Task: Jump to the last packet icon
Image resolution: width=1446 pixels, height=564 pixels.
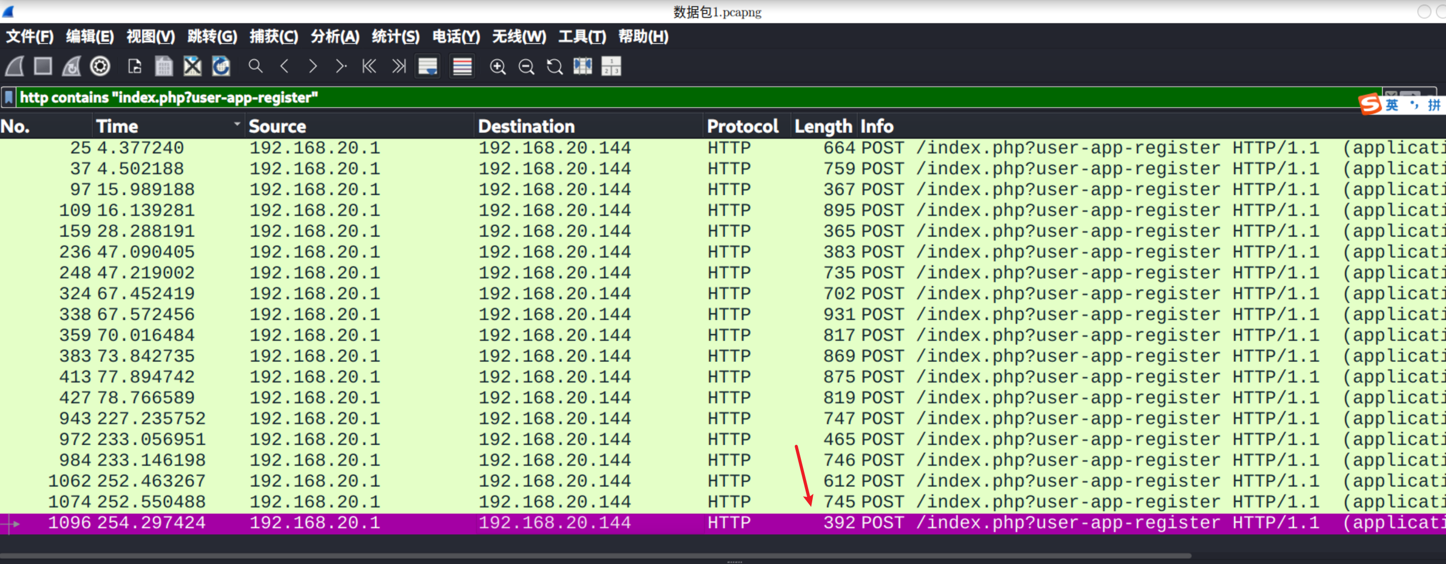Action: coord(398,66)
